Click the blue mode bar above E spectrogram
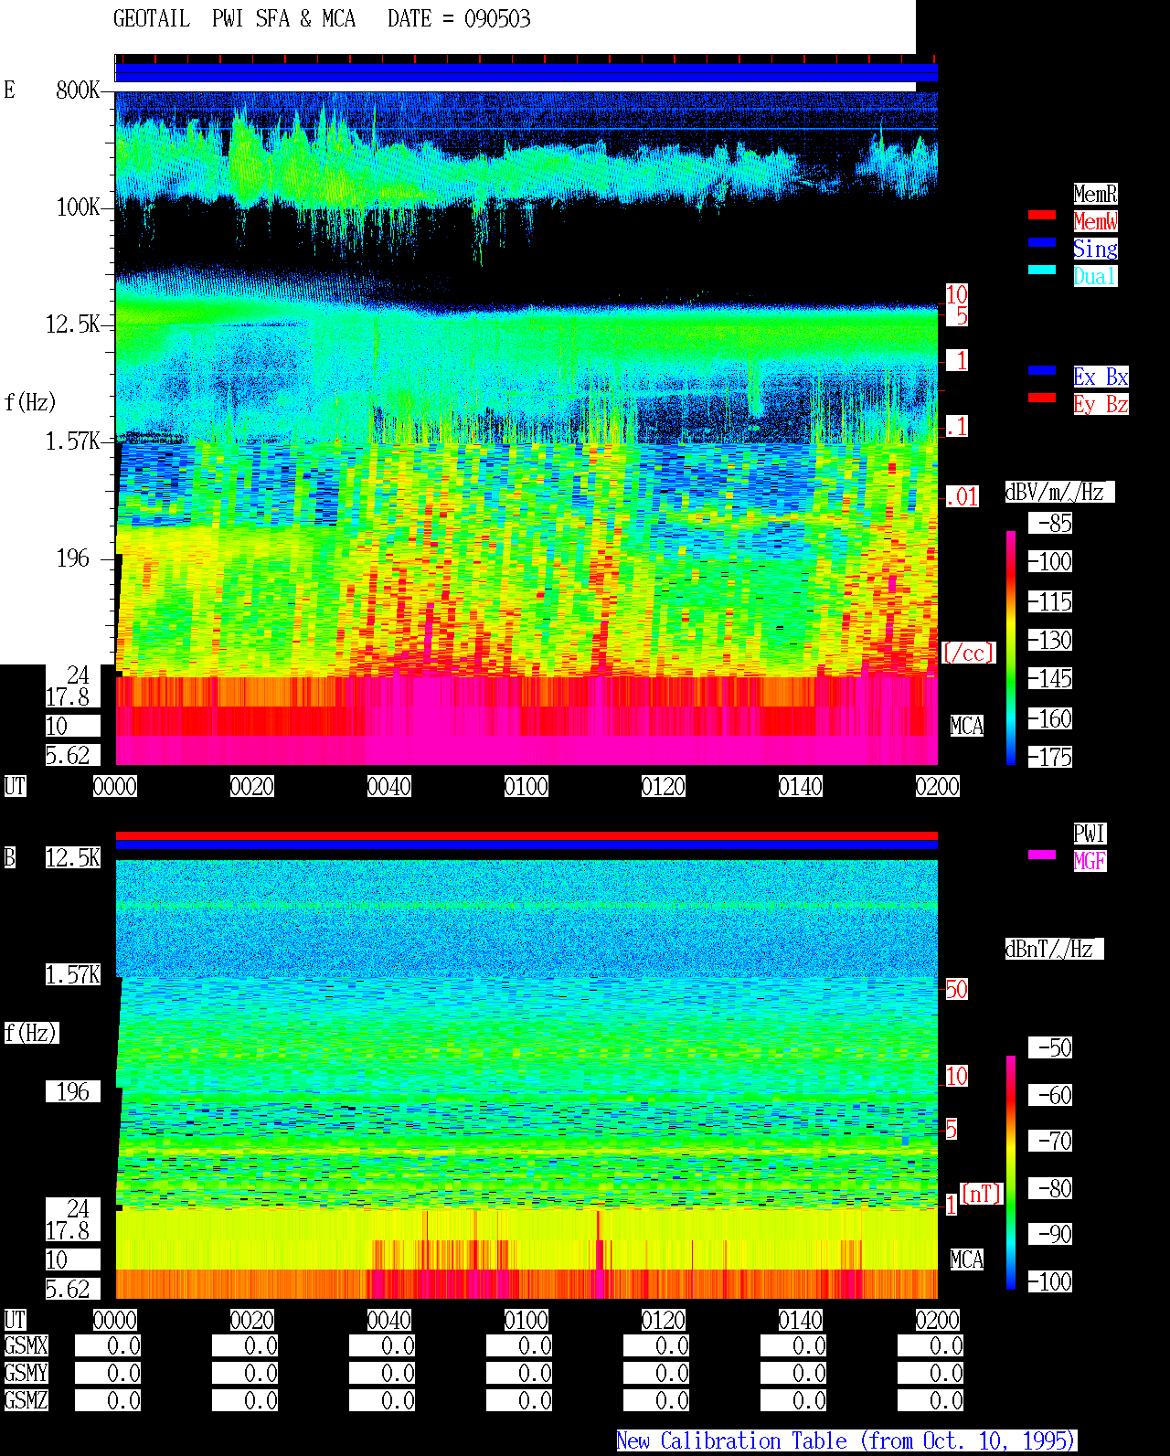 [526, 72]
